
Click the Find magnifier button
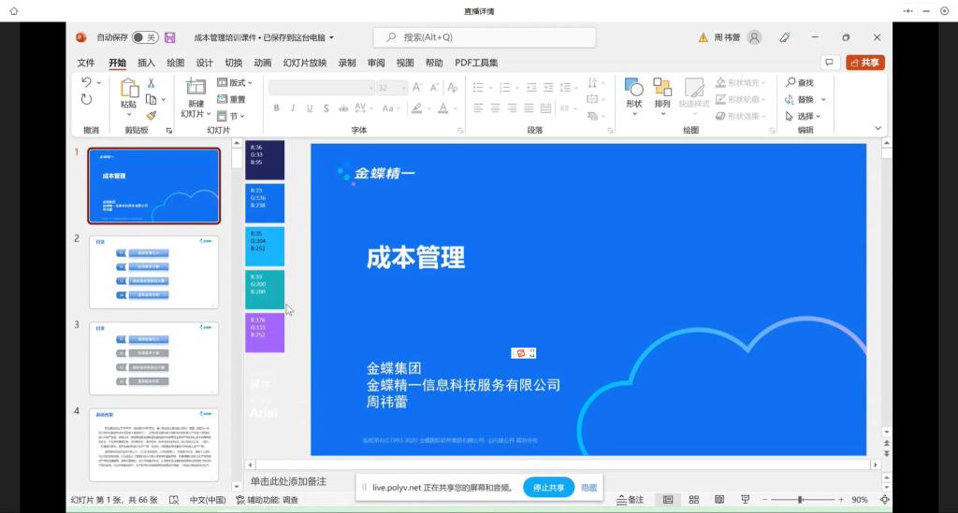point(800,83)
